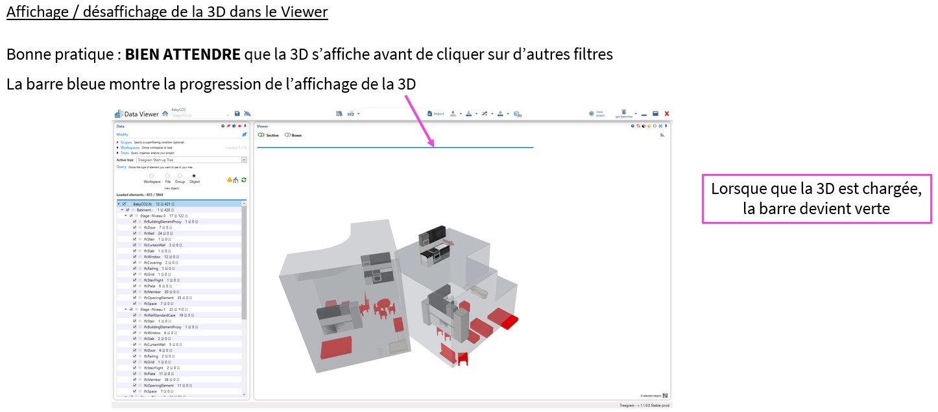Toggle the Boxes switch in Viewer
Screen dimensions: 938x412
287,135
